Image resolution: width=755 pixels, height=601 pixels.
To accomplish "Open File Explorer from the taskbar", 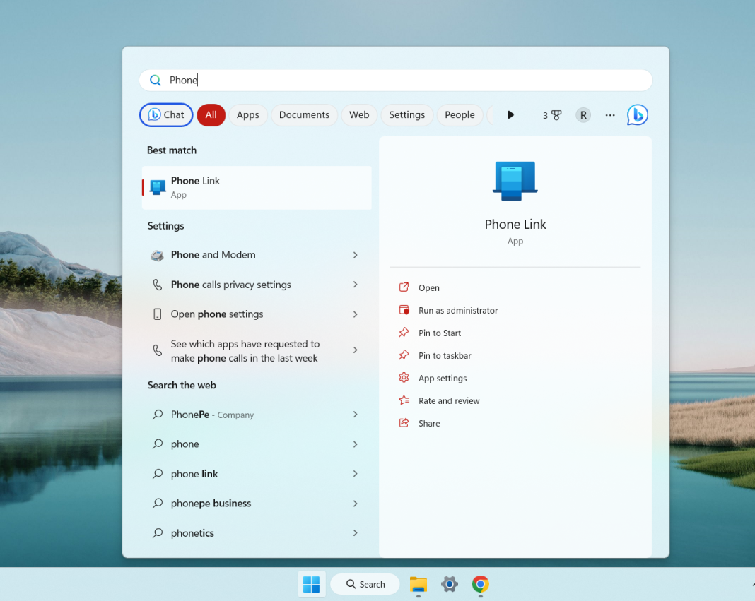I will pyautogui.click(x=418, y=585).
